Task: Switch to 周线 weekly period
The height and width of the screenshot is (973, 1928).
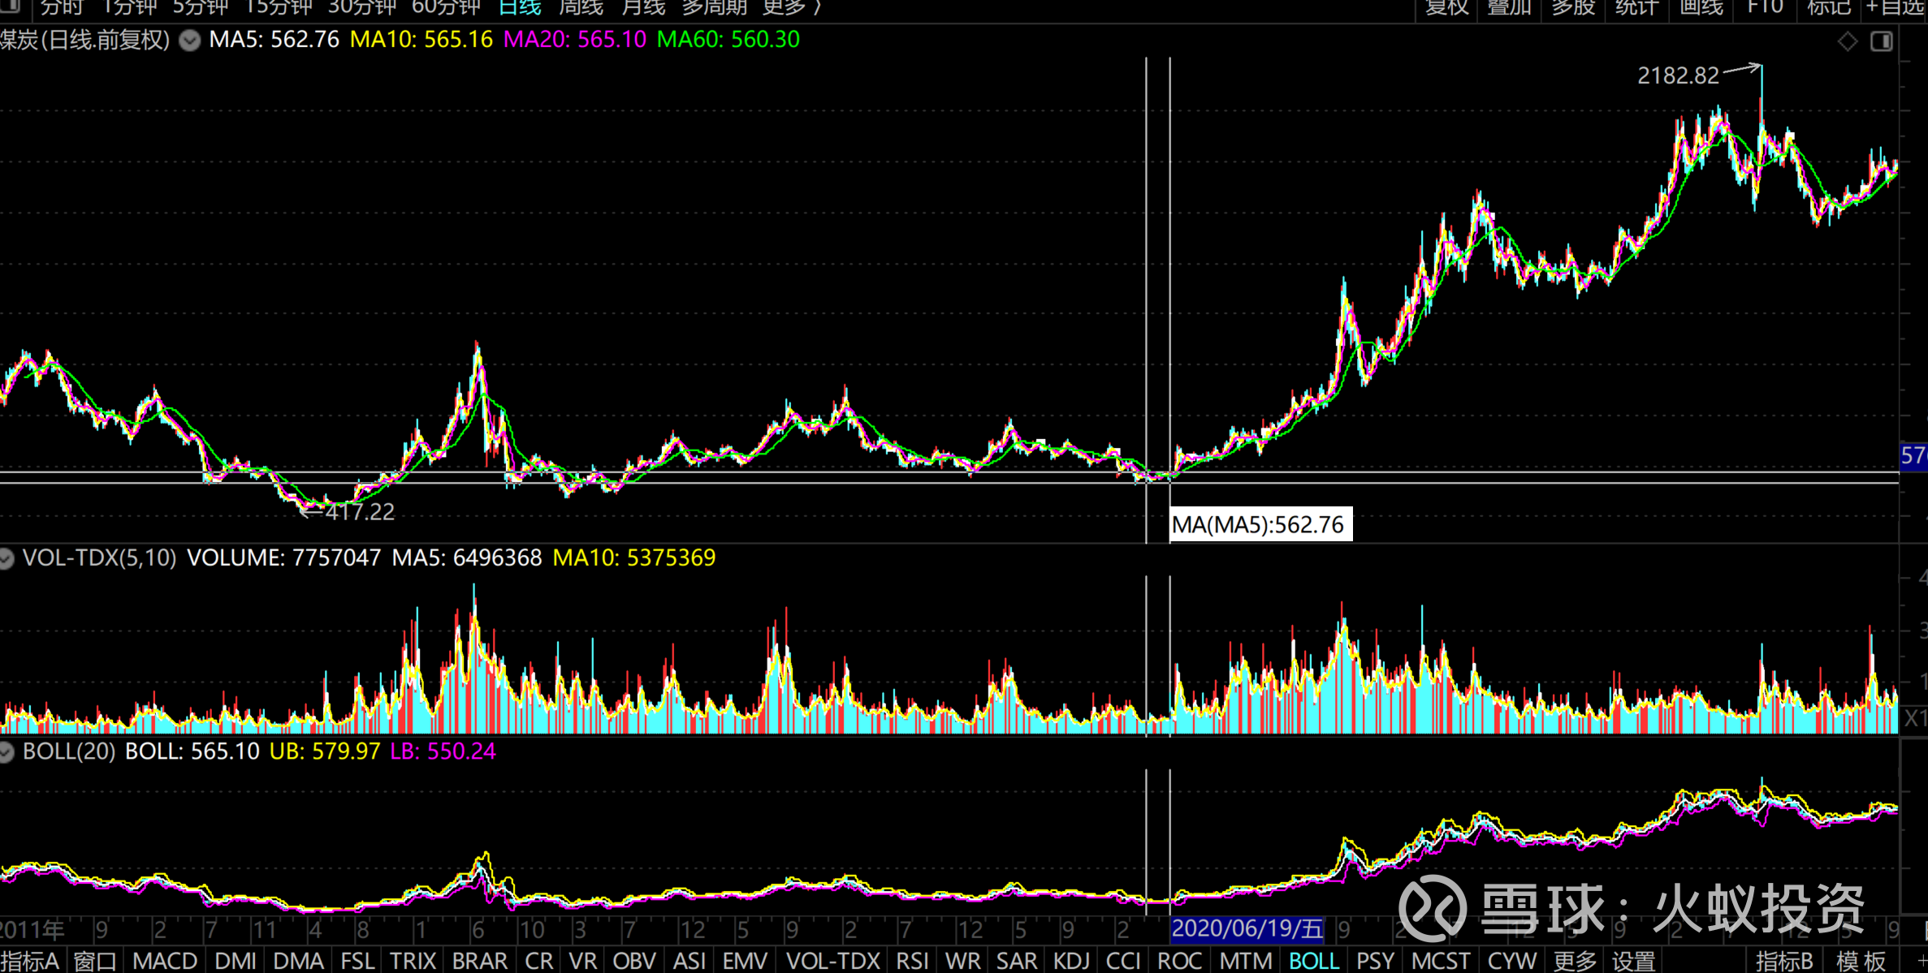Action: pyautogui.click(x=581, y=7)
